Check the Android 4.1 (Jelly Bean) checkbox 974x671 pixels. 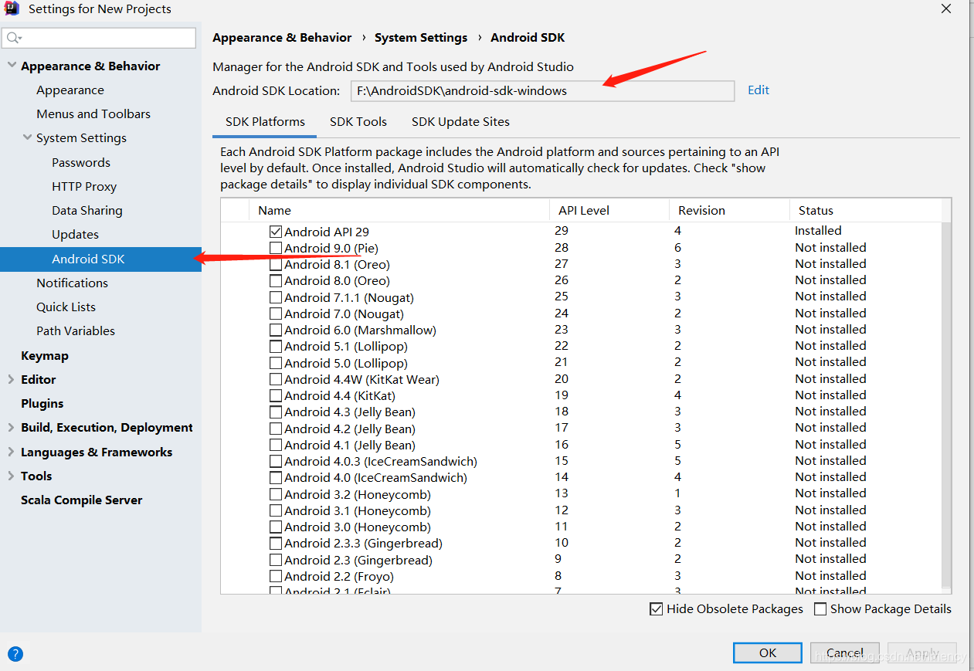tap(276, 445)
